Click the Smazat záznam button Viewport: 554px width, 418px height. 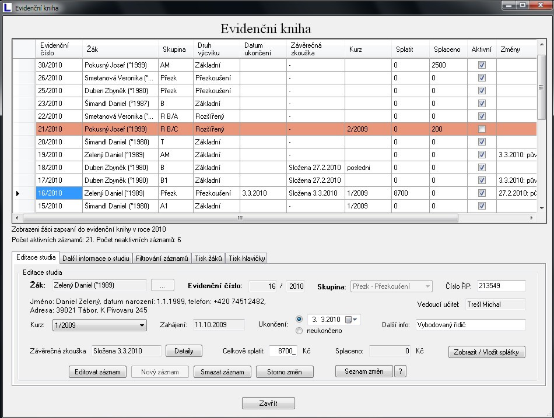222,372
